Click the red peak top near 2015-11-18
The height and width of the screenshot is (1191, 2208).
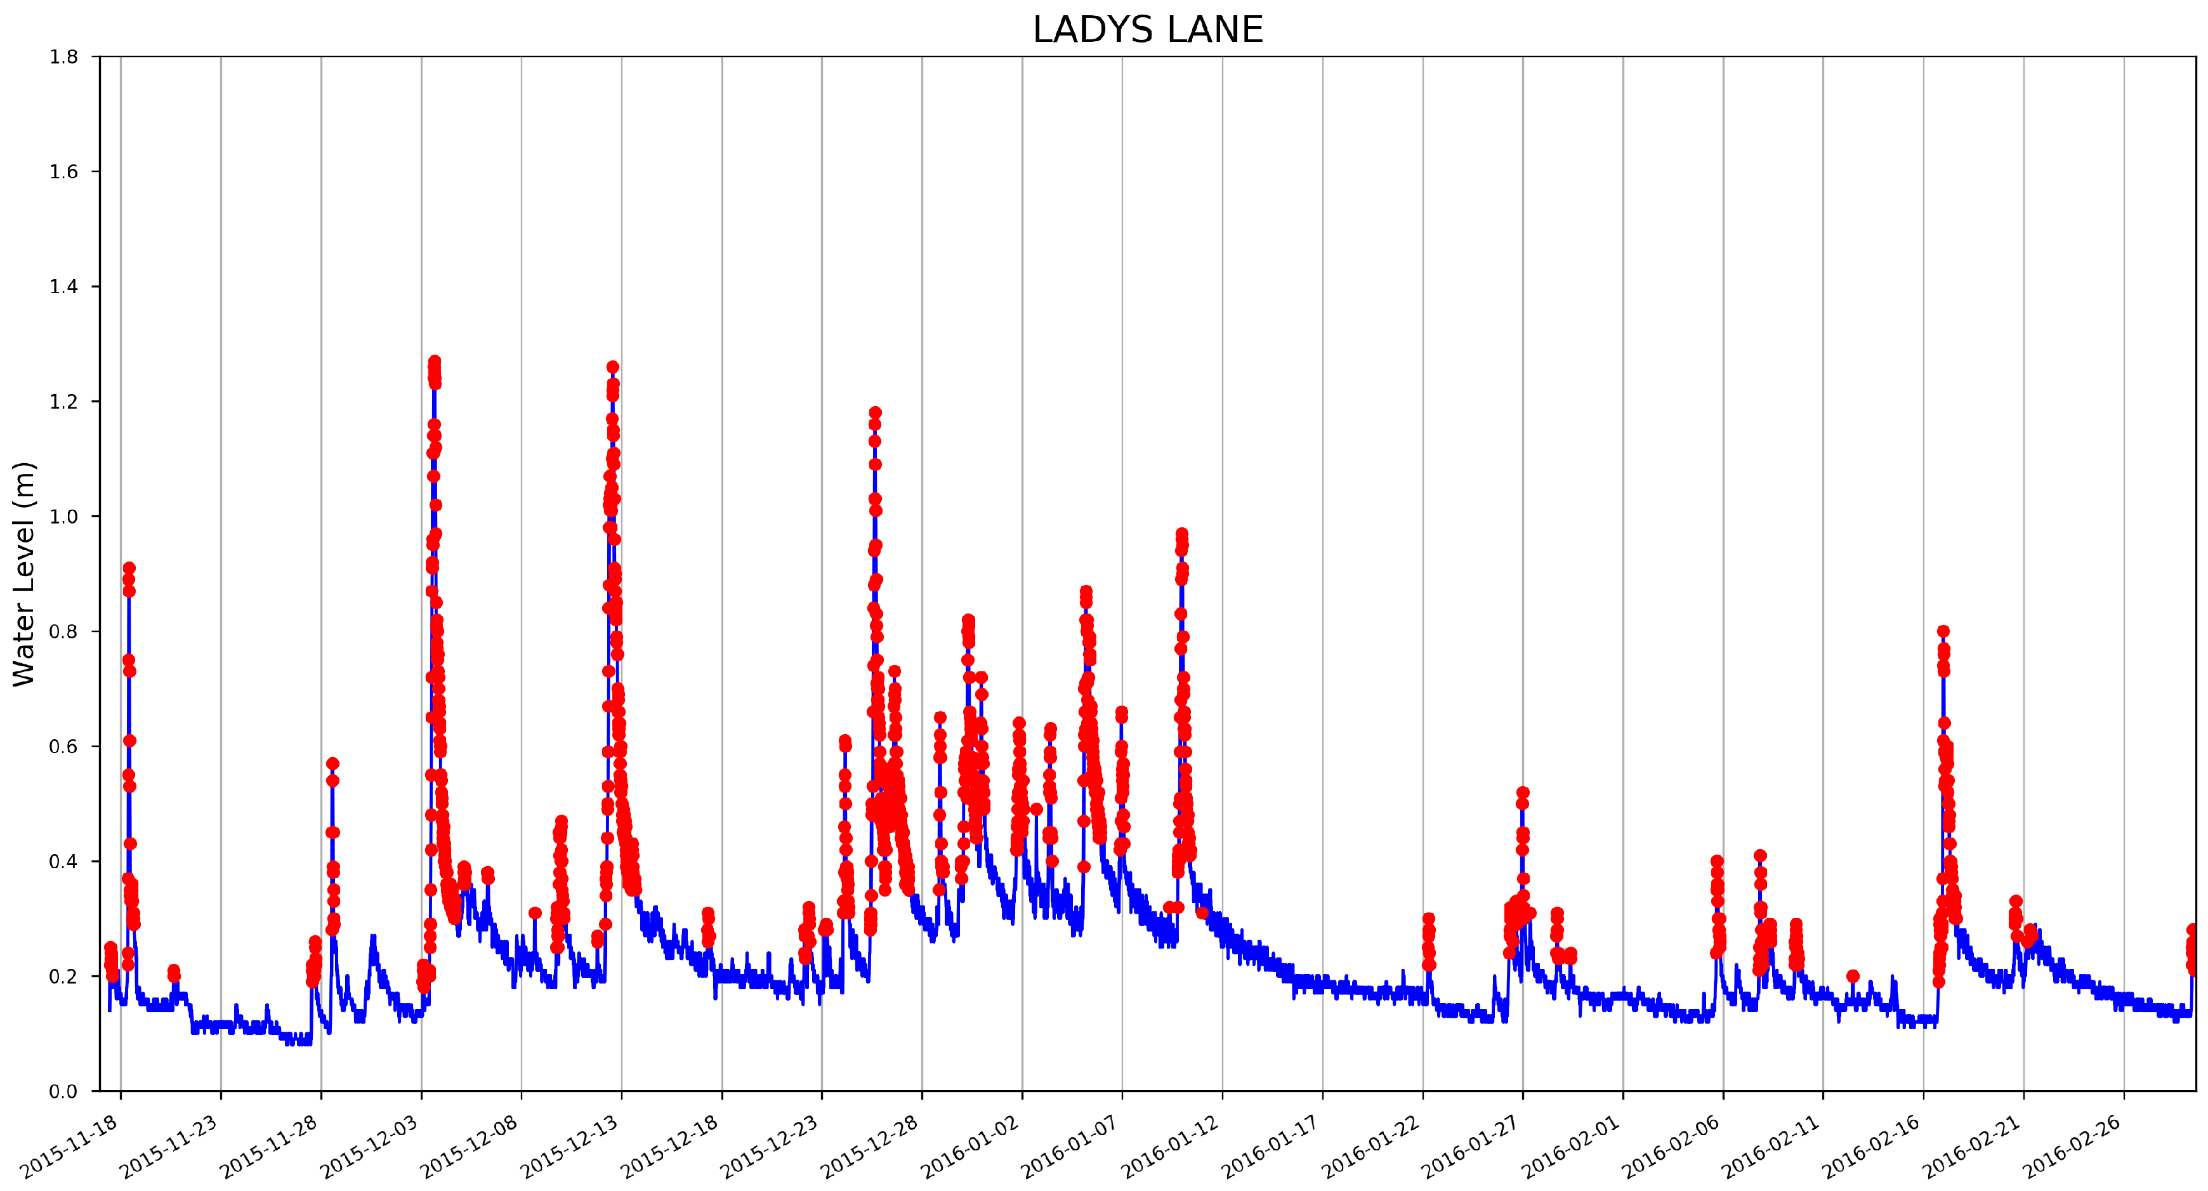tap(129, 569)
